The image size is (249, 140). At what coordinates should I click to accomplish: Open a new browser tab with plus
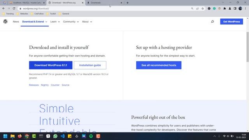(128, 3)
